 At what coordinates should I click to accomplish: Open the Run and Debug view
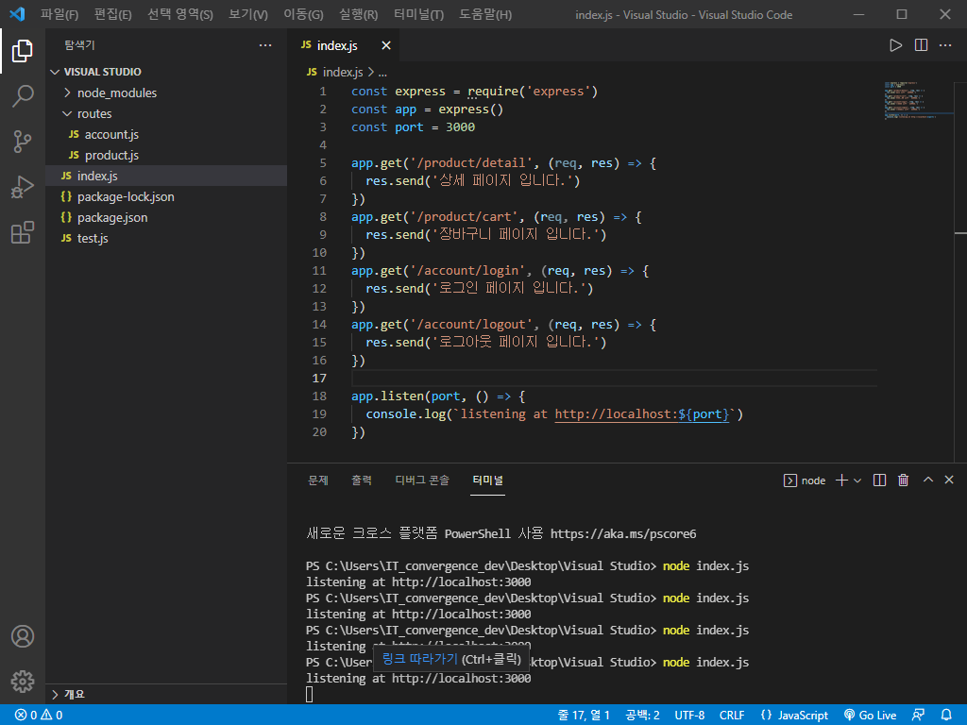23,187
